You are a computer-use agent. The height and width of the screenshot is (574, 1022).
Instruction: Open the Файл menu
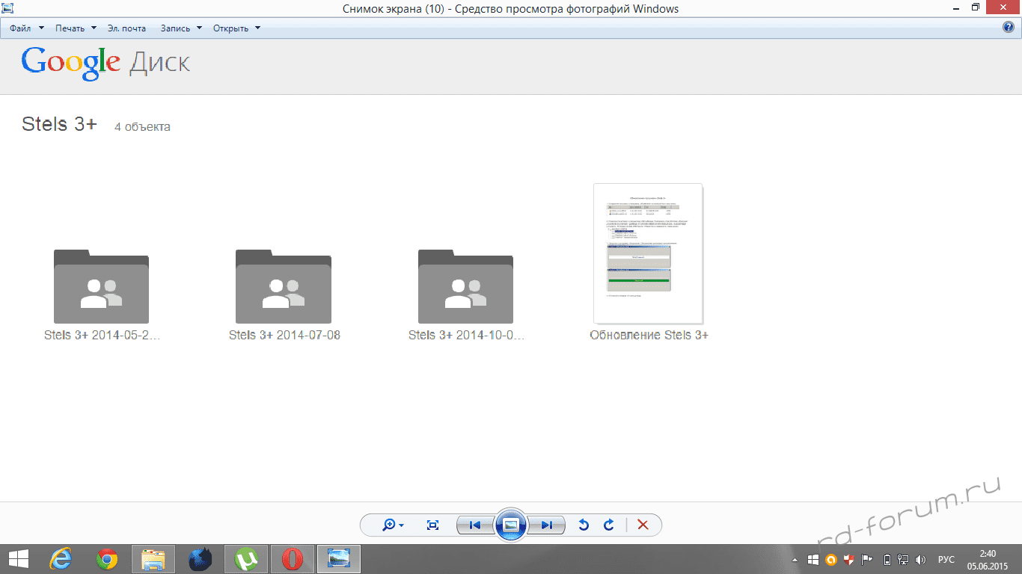26,28
